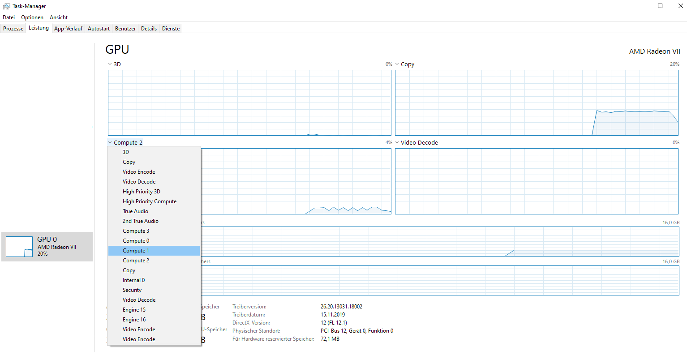Click the Compute 2 usage graph area

296,181
